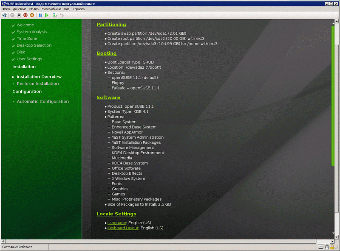Open the Справка menu

click(79, 9)
